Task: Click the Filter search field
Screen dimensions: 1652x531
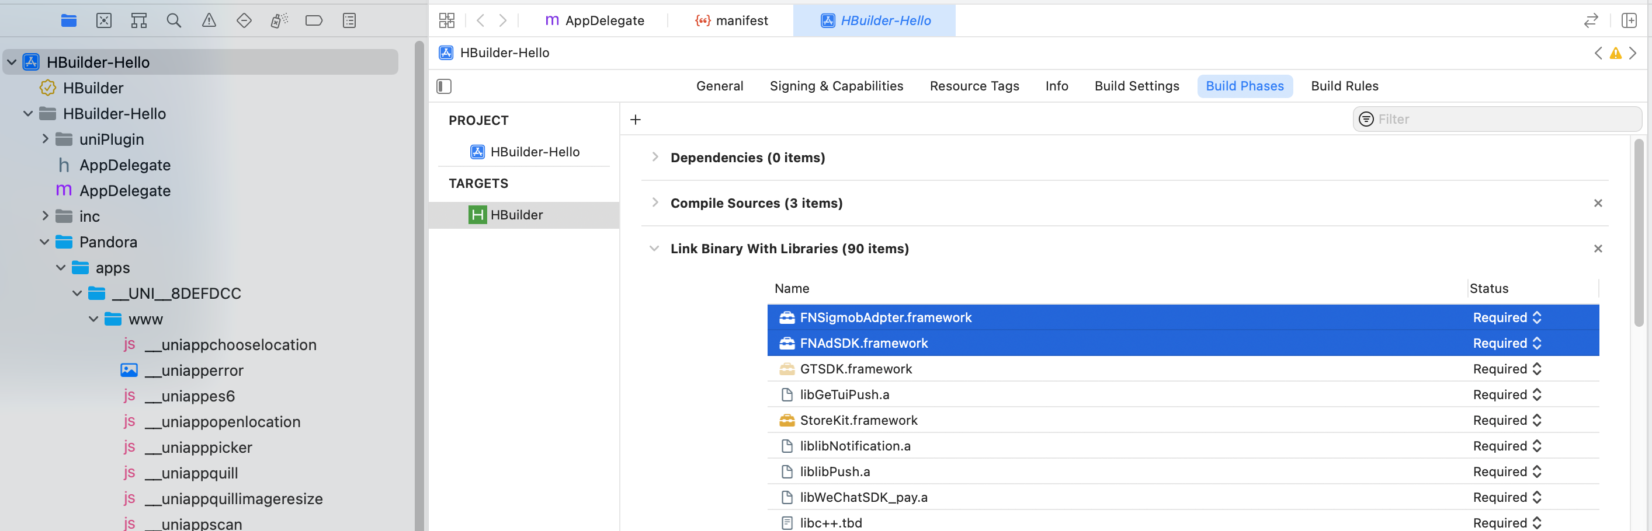Action: pos(1497,119)
